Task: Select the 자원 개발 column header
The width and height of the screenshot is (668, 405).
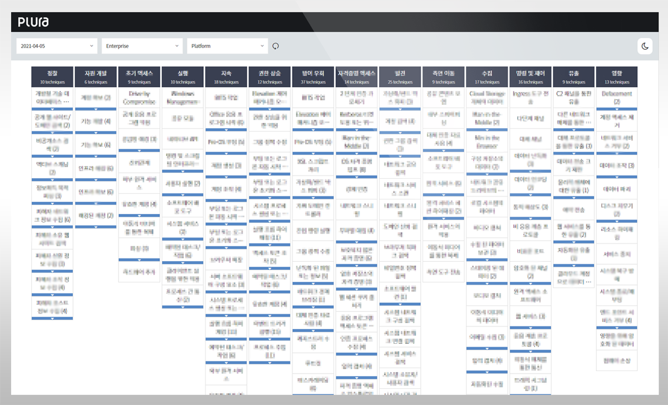Action: (x=96, y=77)
